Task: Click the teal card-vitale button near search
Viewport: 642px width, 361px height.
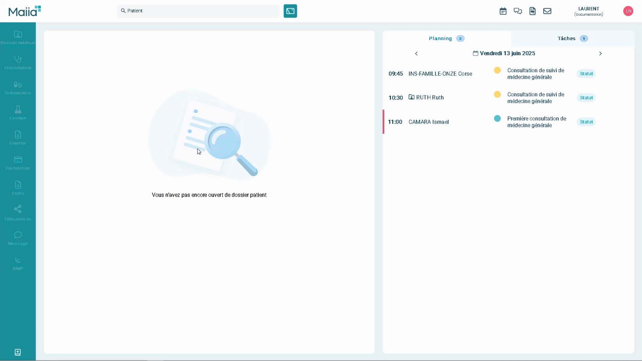Action: pyautogui.click(x=290, y=11)
